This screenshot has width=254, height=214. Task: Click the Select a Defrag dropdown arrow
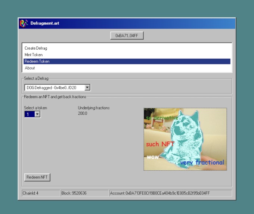[x=87, y=88]
